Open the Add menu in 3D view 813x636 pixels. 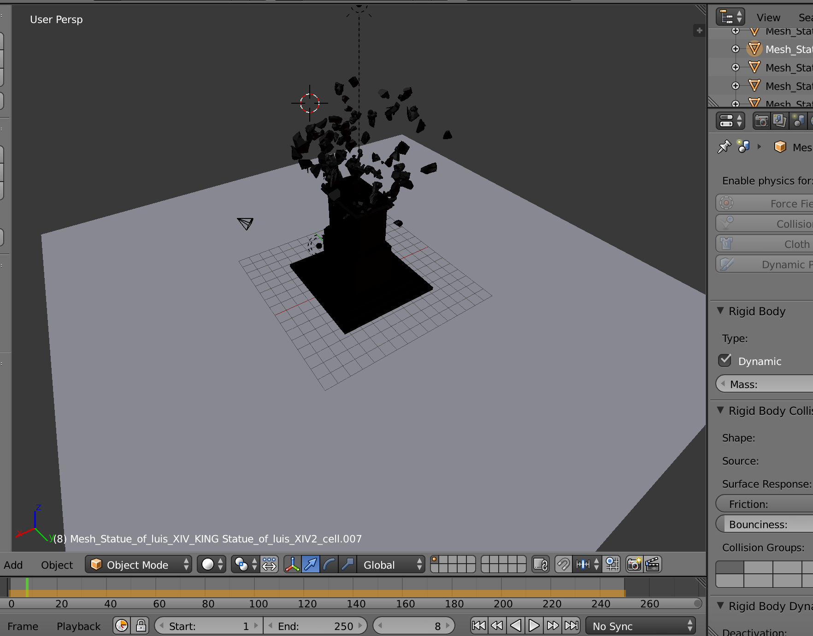coord(13,565)
